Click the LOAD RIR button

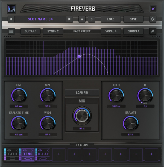82,92
